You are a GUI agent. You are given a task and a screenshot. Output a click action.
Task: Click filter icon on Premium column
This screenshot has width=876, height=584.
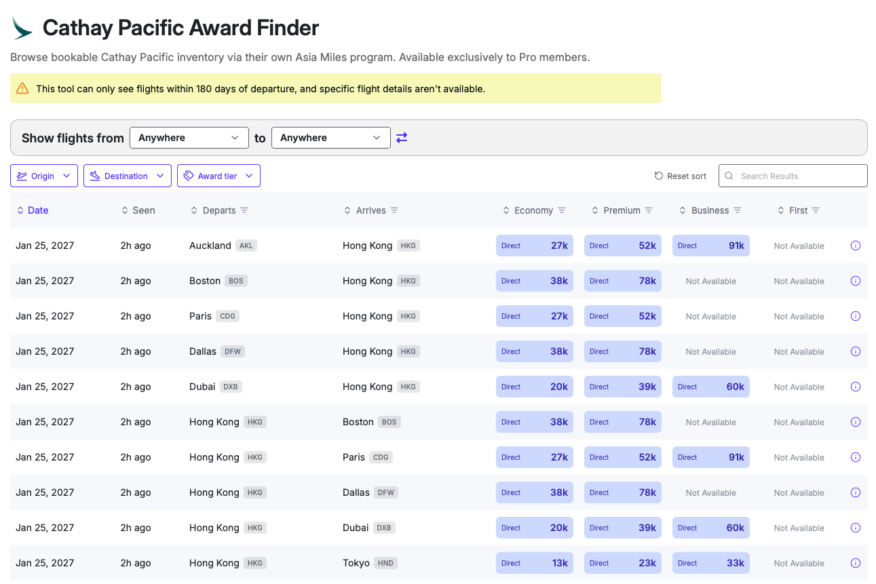[x=649, y=210]
